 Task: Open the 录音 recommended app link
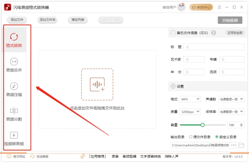click(x=115, y=156)
